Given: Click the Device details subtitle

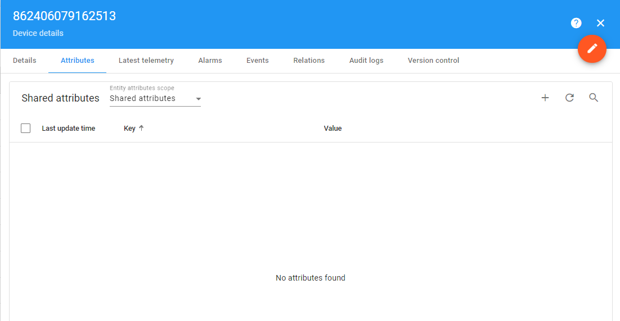Looking at the screenshot, I should point(38,33).
